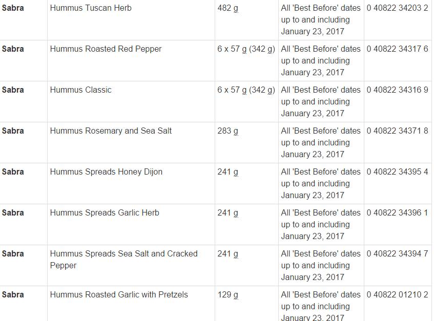Viewport: 434px width, 321px height.
Task: Click UPC code 0 40822 34203 2
Action: coord(397,8)
